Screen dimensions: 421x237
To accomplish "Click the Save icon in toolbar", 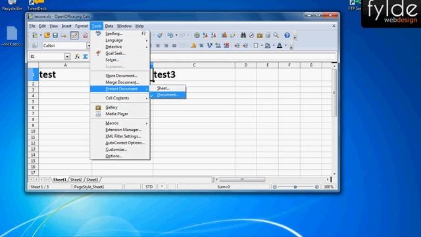I will click(55, 35).
